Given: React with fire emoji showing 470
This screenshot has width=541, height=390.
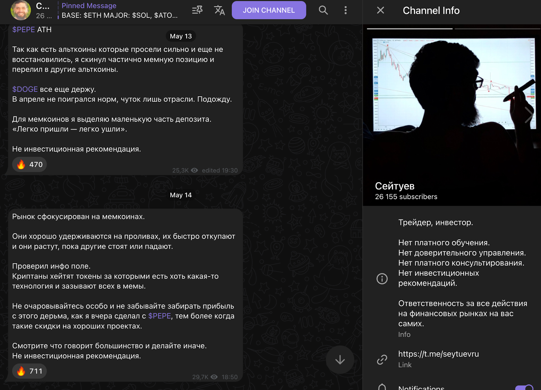Looking at the screenshot, I should click(29, 165).
